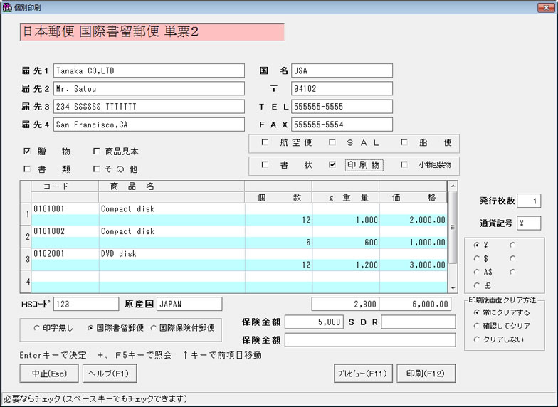Viewport: 558px width, 407px height.
Task: Click the 発行枚数 quantity field
Action: [x=529, y=201]
